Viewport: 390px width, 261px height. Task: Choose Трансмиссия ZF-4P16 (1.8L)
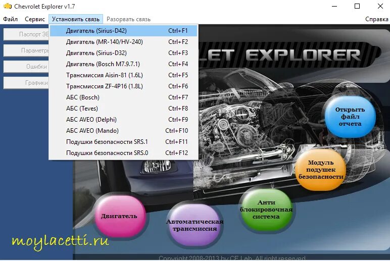click(x=124, y=86)
